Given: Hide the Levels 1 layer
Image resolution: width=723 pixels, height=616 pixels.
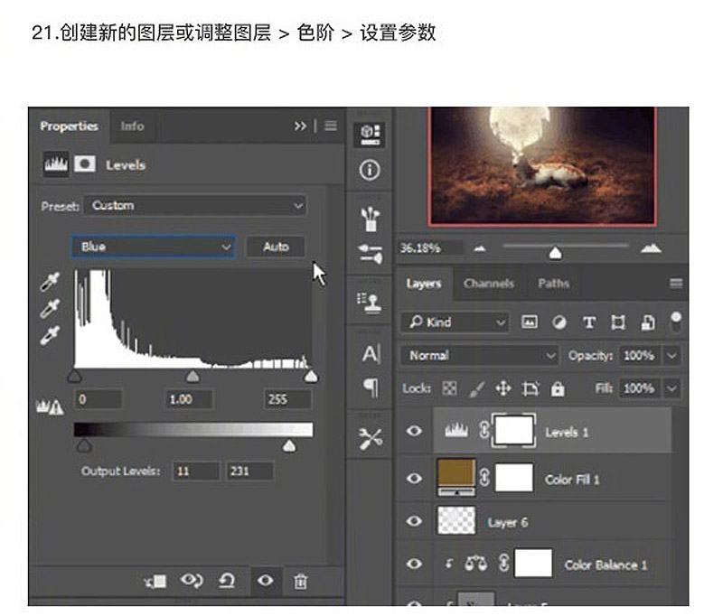Looking at the screenshot, I should click(414, 431).
